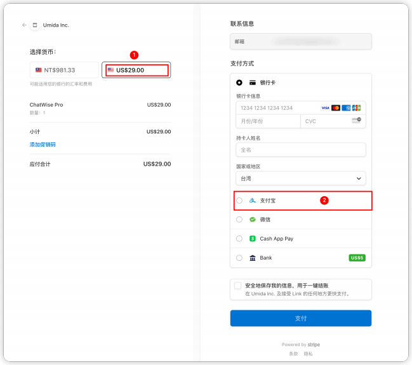Image resolution: width=412 pixels, height=365 pixels.
Task: Click the 邮箱 email field
Action: pyautogui.click(x=301, y=41)
